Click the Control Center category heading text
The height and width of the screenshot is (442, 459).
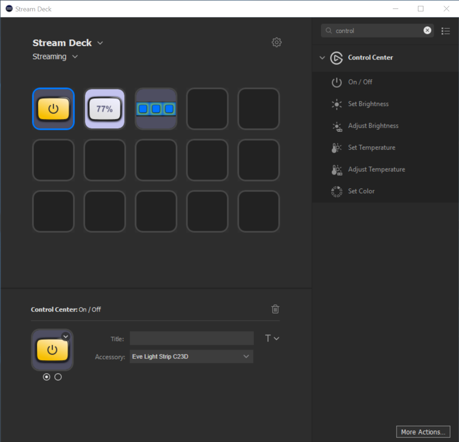point(370,57)
